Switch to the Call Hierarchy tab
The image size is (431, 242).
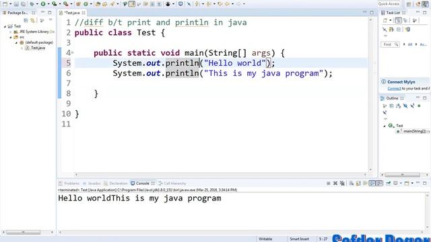(x=172, y=184)
